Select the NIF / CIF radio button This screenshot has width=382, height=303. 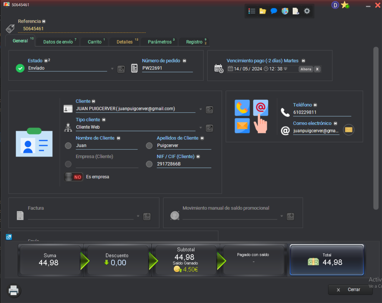pos(149,164)
